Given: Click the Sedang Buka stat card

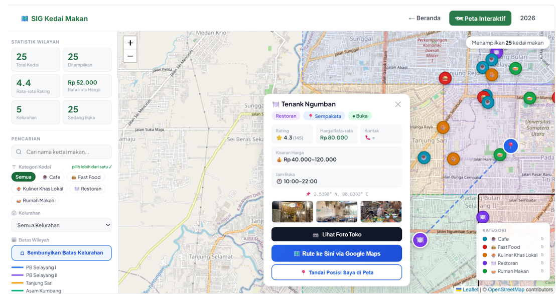Looking at the screenshot, I should pos(87,112).
